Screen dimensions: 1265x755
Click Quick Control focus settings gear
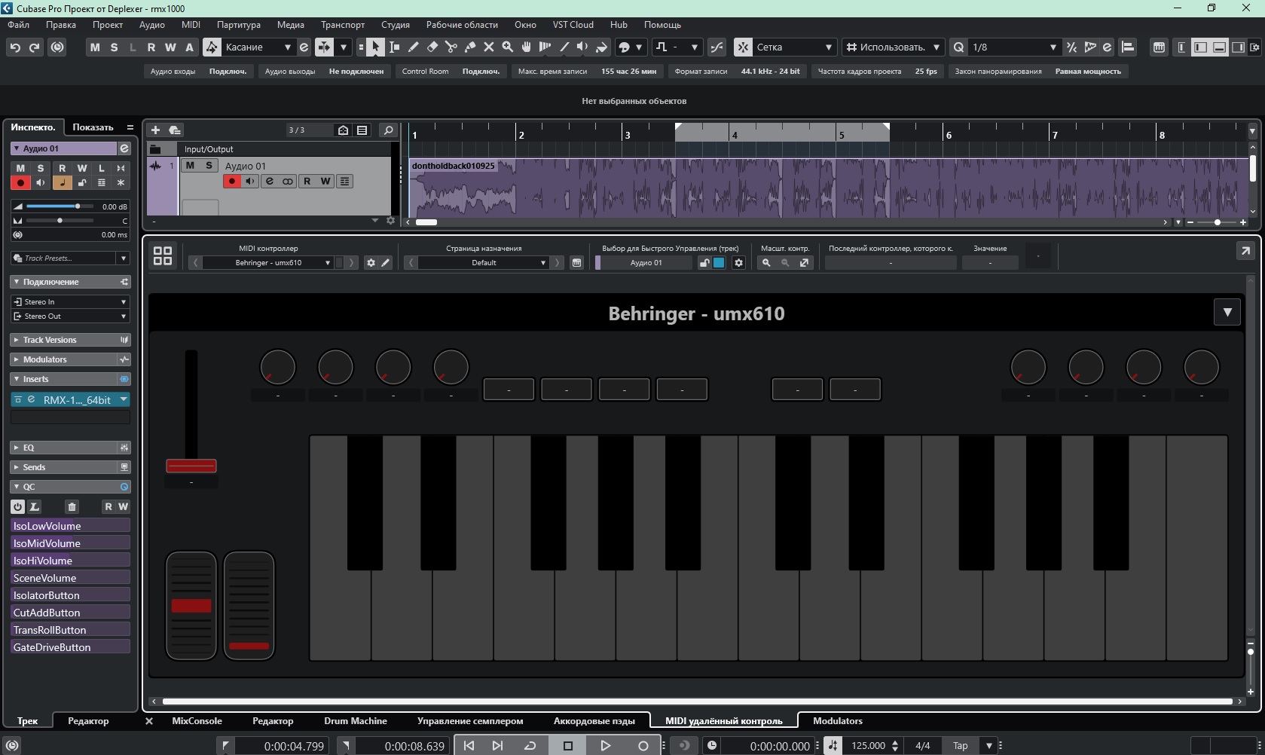point(738,262)
